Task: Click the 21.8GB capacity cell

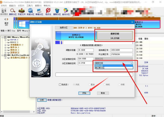Action: click(x=139, y=52)
